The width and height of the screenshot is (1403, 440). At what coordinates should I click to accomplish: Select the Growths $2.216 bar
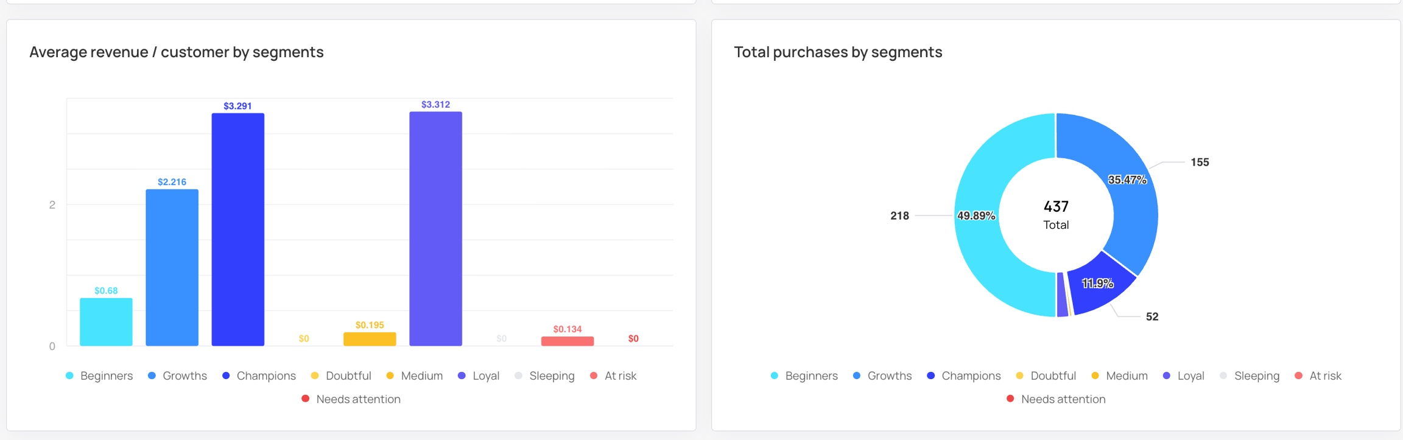pyautogui.click(x=172, y=268)
